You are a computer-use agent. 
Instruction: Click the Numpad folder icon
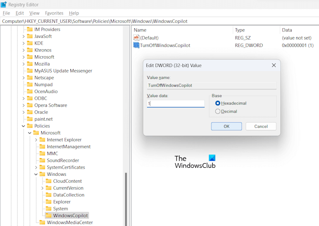coord(30,84)
